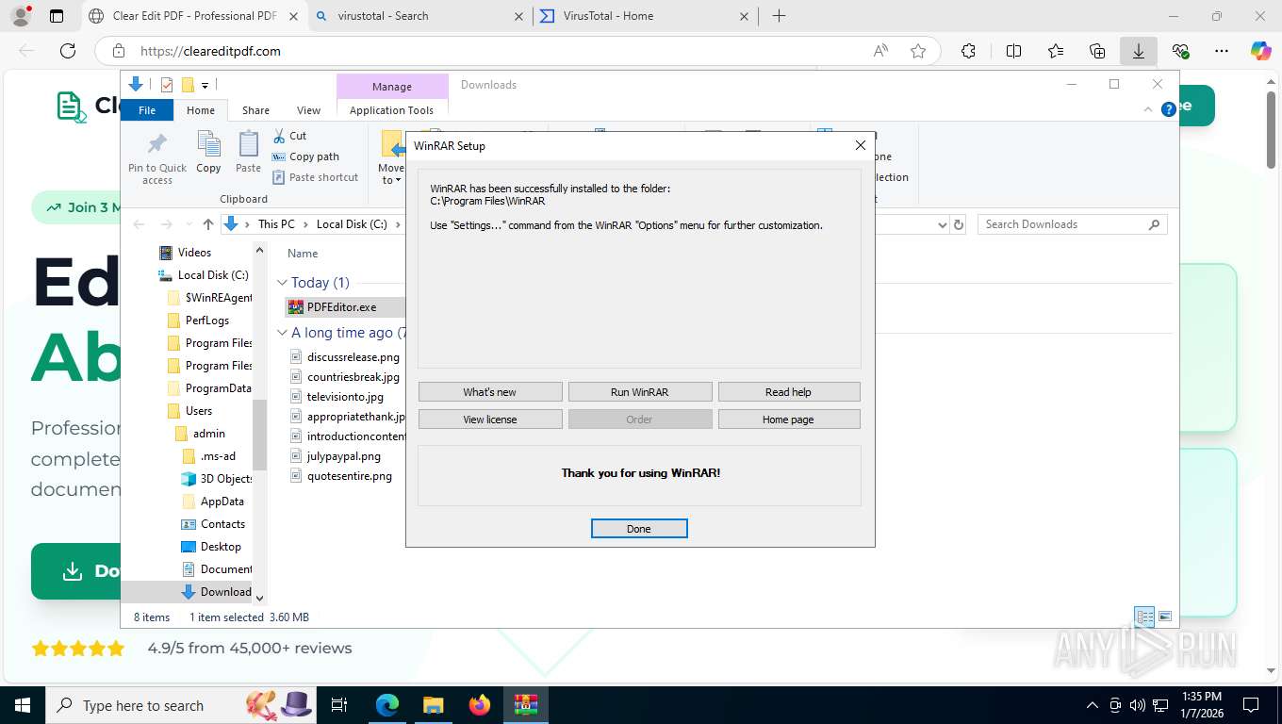This screenshot has height=724, width=1282.
Task: Click Edge Downloads icon
Action: [x=1138, y=51]
